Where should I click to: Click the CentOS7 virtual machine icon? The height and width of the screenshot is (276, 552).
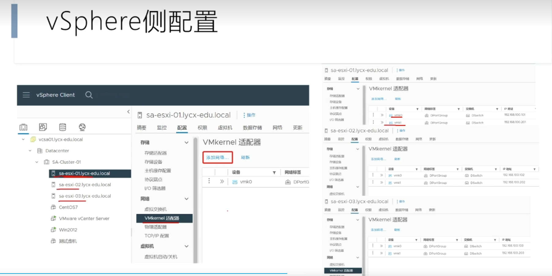pos(53,207)
